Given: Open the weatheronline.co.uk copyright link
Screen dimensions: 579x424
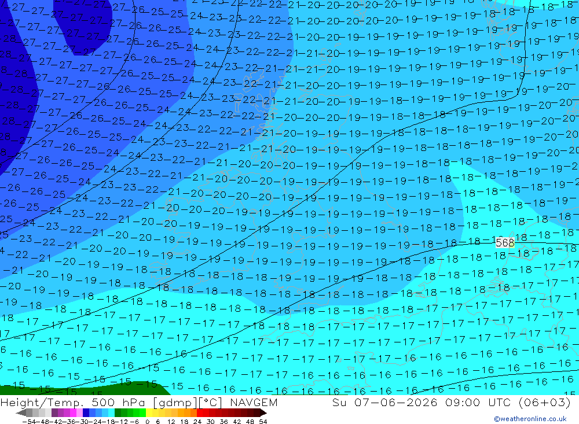Looking at the screenshot, I should (530, 419).
